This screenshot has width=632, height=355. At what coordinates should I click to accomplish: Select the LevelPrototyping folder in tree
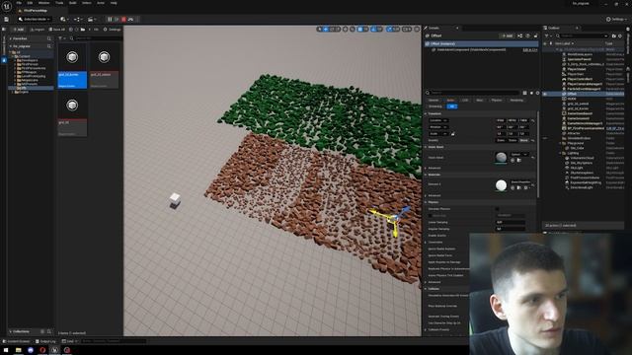[x=33, y=76]
